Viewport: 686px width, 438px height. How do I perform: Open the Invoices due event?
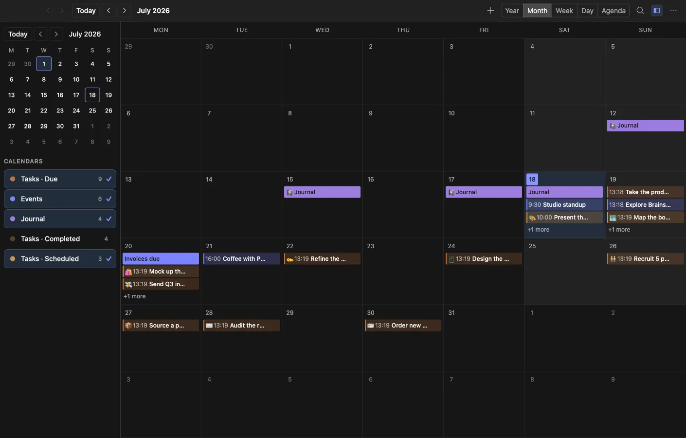click(x=161, y=259)
